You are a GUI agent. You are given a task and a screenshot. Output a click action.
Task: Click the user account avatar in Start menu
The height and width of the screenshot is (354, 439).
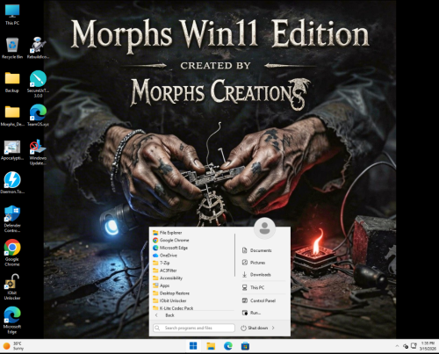pyautogui.click(x=264, y=228)
